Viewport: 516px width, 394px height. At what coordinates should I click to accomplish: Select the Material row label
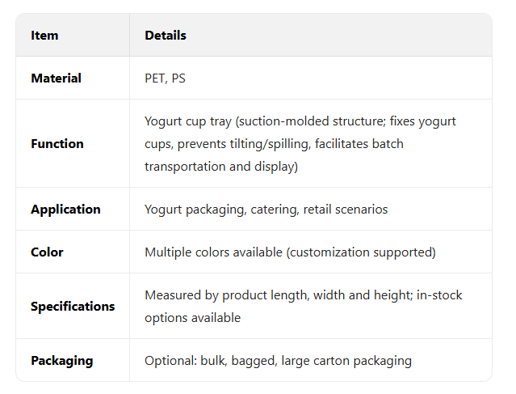pyautogui.click(x=56, y=78)
